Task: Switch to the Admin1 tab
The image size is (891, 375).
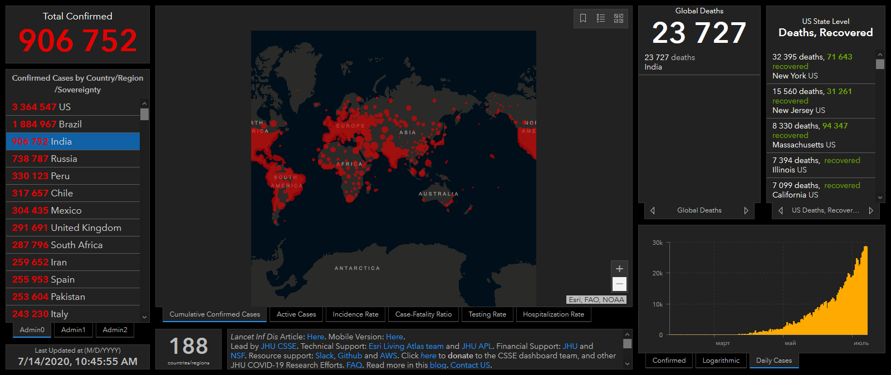Action: pos(74,330)
